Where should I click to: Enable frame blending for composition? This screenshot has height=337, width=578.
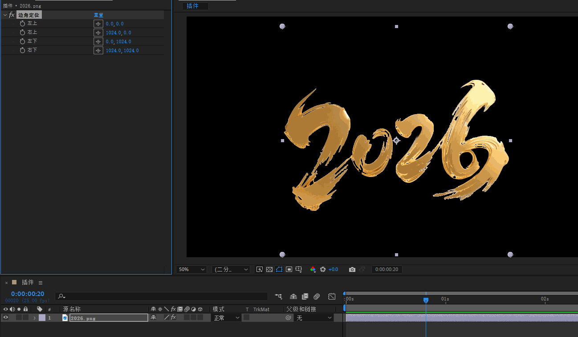305,296
